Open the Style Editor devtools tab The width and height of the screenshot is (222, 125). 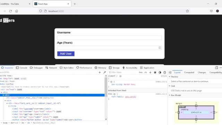(x=67, y=68)
